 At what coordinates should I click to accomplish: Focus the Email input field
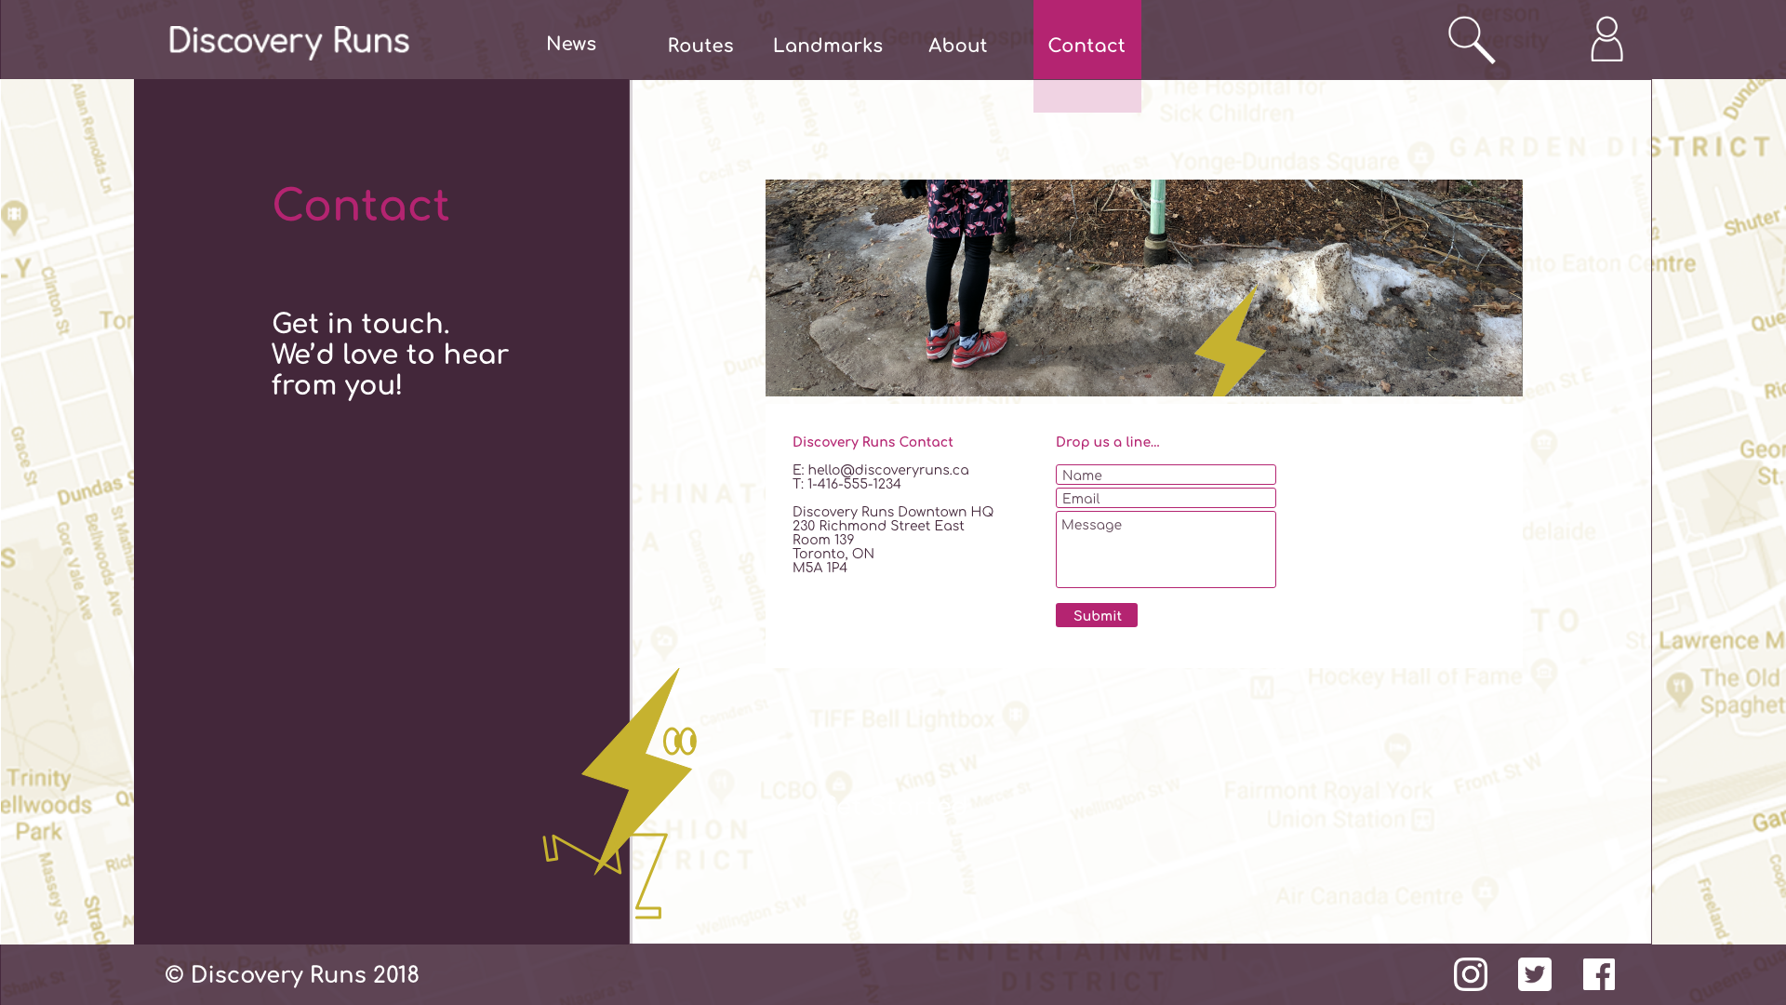(1166, 498)
